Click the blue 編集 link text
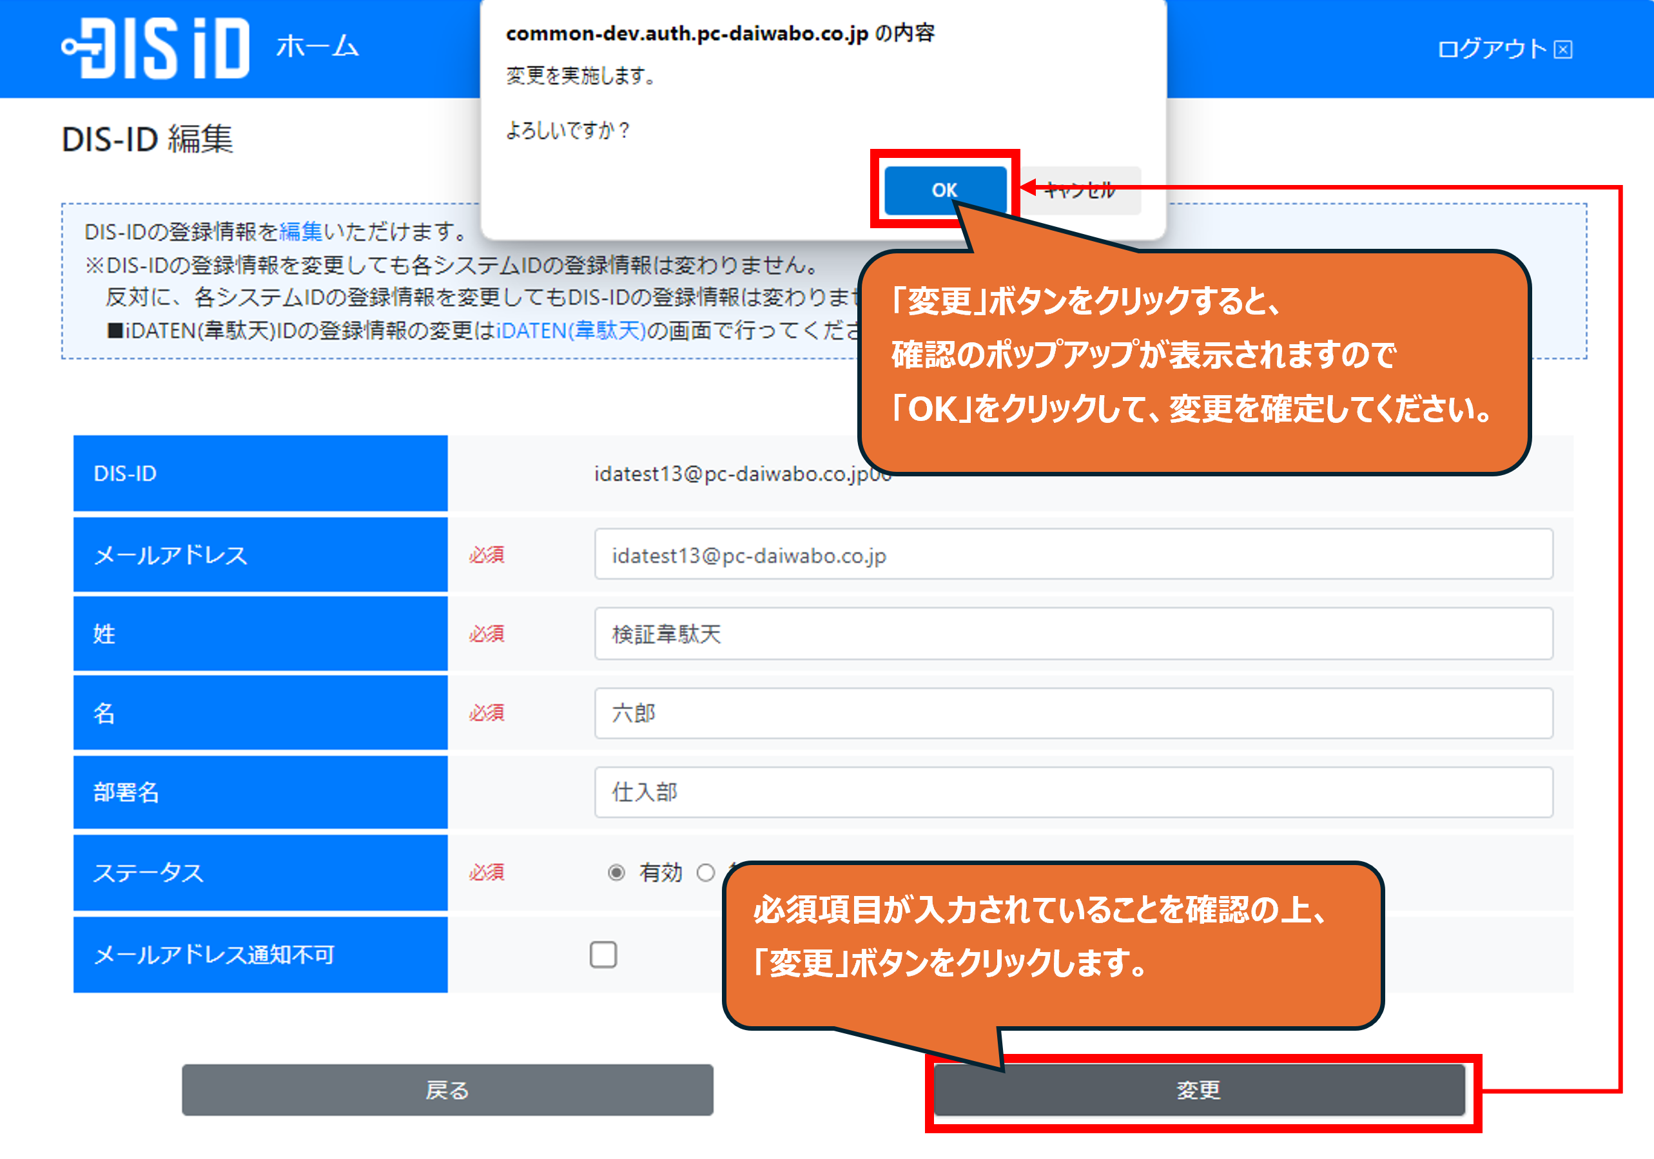The image size is (1654, 1159). [x=300, y=232]
